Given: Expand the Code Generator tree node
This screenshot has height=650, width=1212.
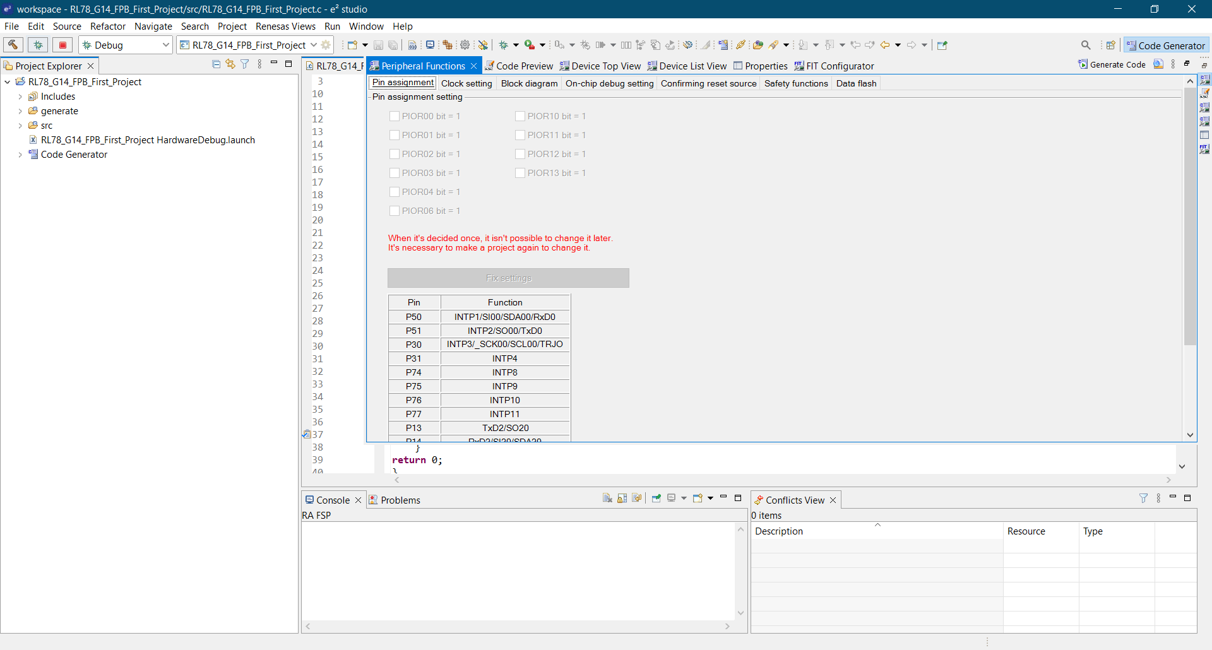Looking at the screenshot, I should (20, 155).
